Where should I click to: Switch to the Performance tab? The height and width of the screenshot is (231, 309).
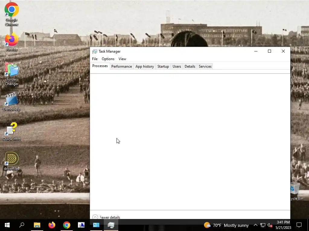[122, 66]
